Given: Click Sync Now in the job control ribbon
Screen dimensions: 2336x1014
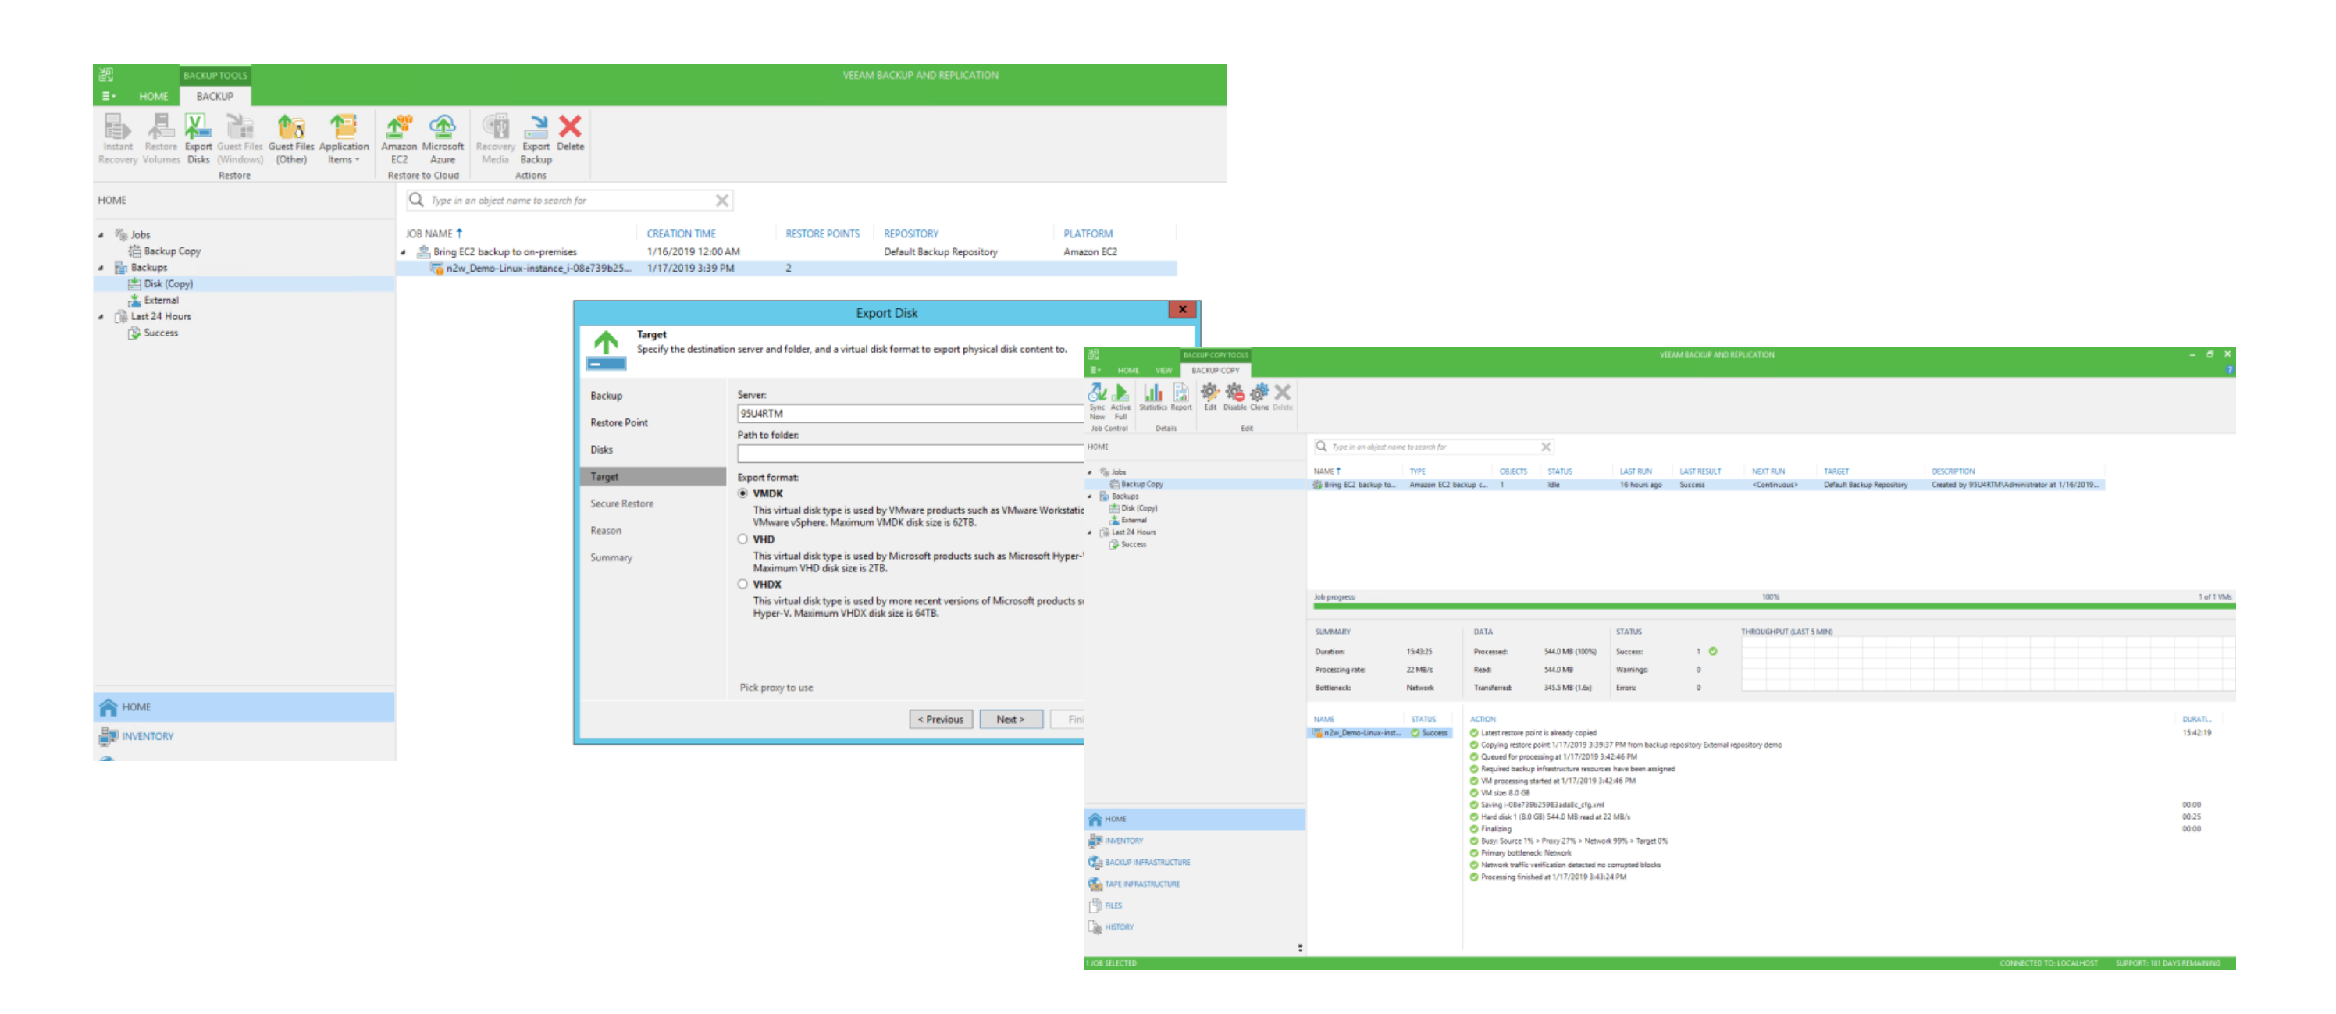Looking at the screenshot, I should click(1096, 397).
